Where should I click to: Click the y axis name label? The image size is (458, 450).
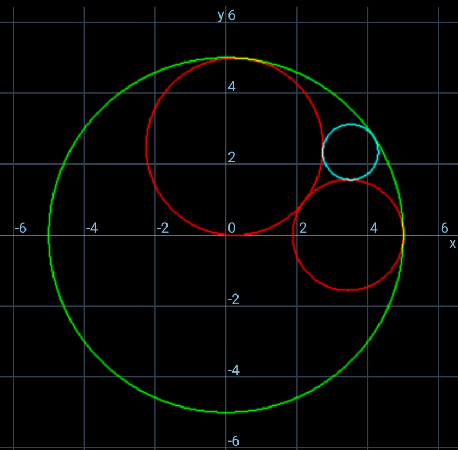(x=221, y=15)
